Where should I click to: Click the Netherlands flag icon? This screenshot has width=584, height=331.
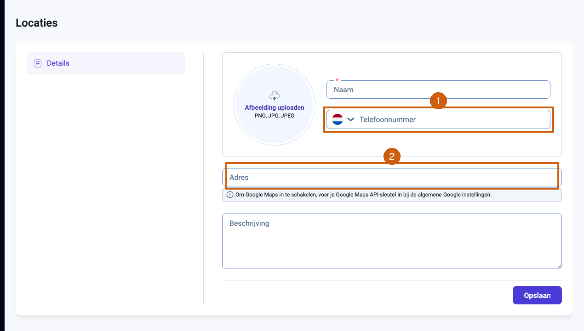[338, 119]
